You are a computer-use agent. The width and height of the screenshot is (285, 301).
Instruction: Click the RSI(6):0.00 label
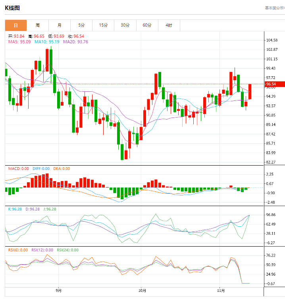point(18,250)
